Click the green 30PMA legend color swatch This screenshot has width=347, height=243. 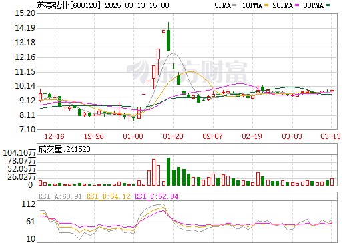[x=328, y=5]
